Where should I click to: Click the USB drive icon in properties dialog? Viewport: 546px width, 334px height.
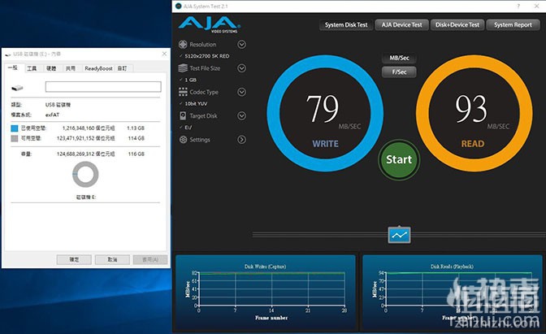point(17,88)
